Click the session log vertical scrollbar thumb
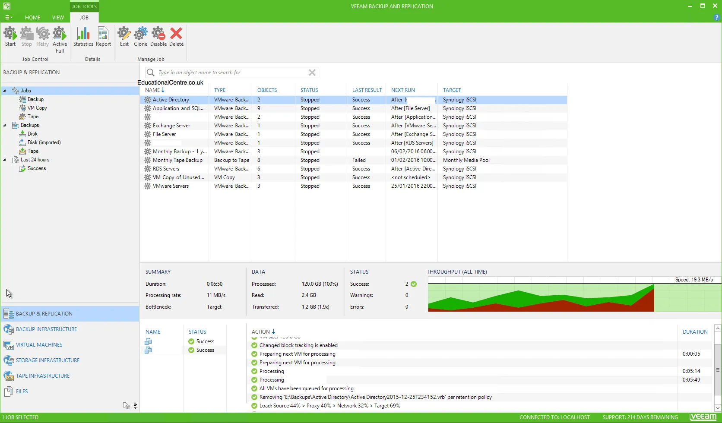The height and width of the screenshot is (423, 722). [x=718, y=370]
